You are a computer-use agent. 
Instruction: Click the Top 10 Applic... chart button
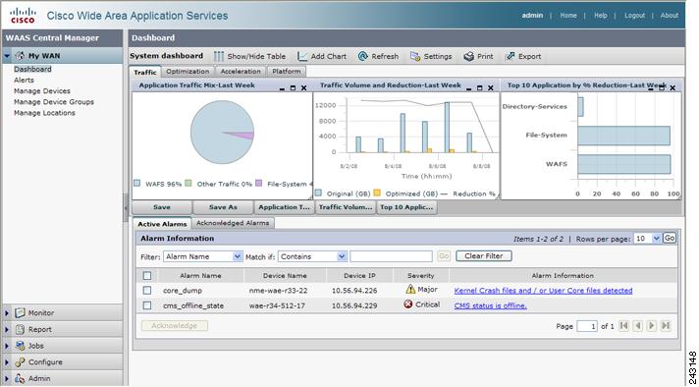[406, 207]
